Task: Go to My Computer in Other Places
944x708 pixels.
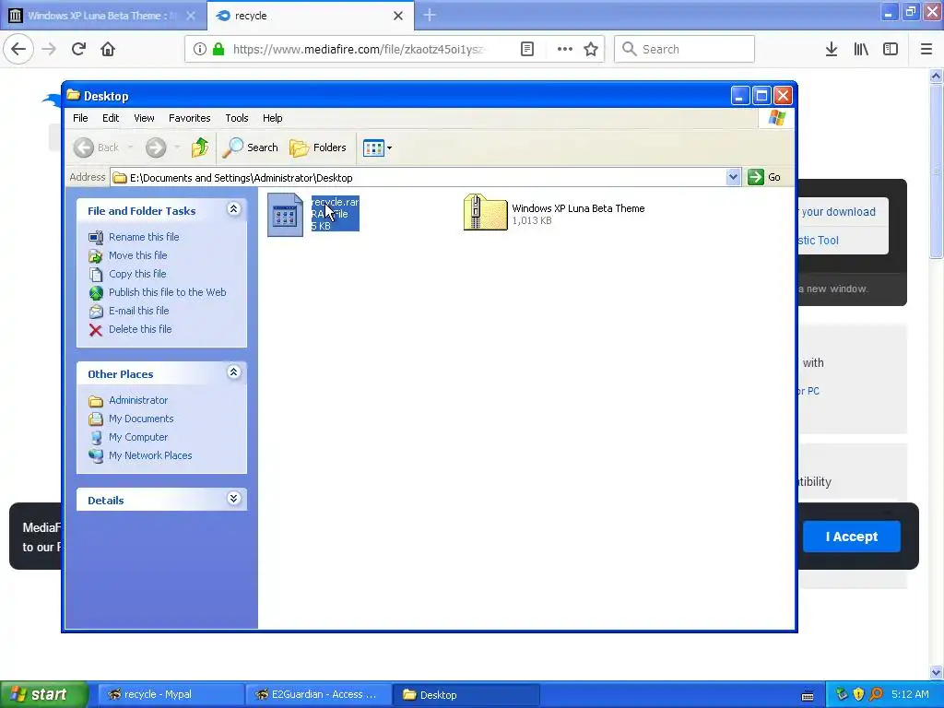Action: [x=138, y=437]
